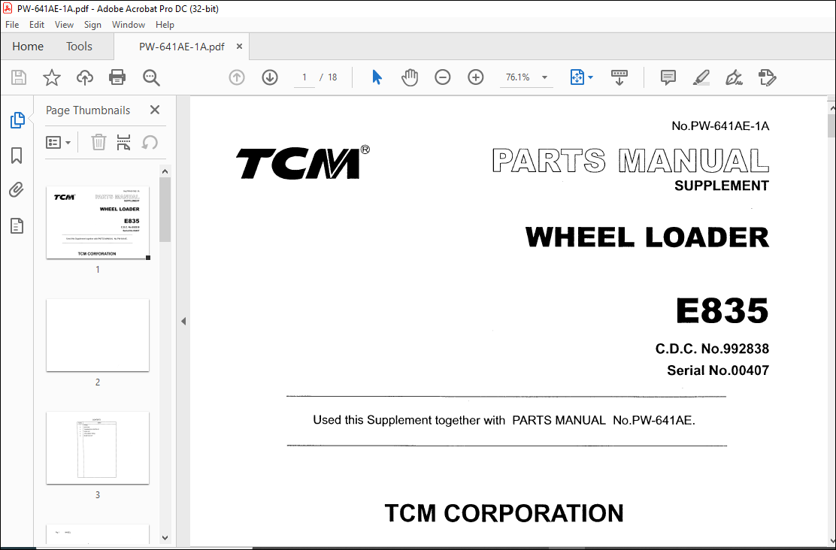Open the Edit menu
836x550 pixels.
point(37,25)
